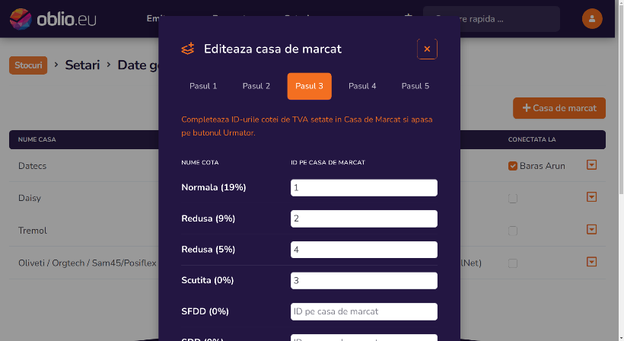Viewport: 624px width, 341px height.
Task: Click the cash register icon in dialog header
Action: [188, 49]
